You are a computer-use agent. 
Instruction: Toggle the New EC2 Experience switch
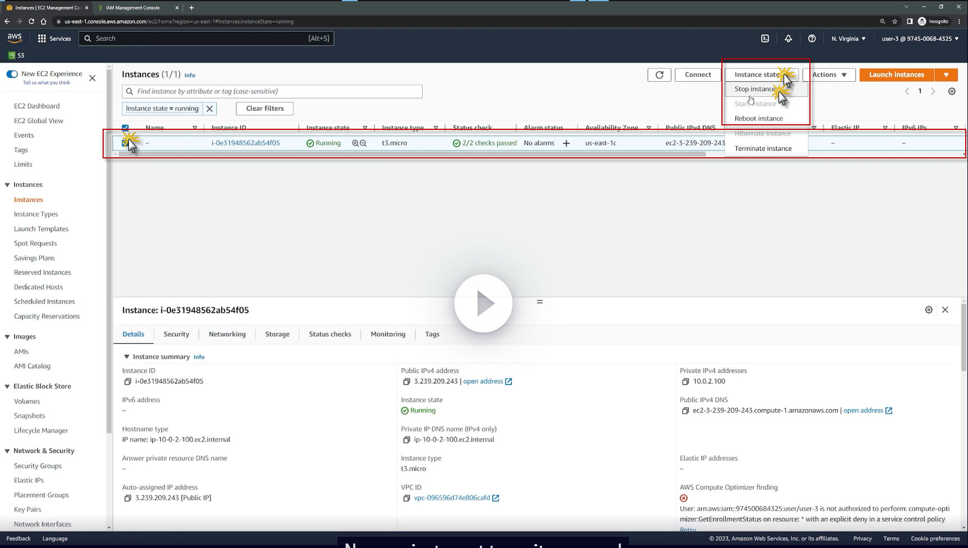(x=12, y=74)
